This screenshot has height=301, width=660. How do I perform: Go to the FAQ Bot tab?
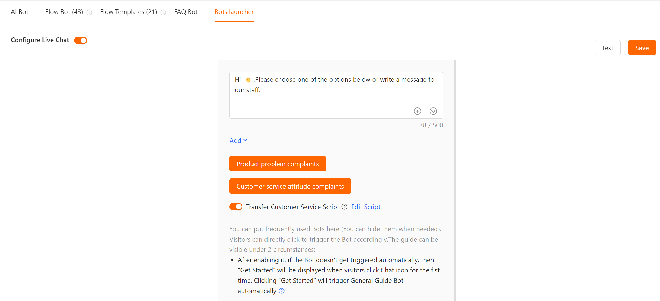pyautogui.click(x=186, y=12)
